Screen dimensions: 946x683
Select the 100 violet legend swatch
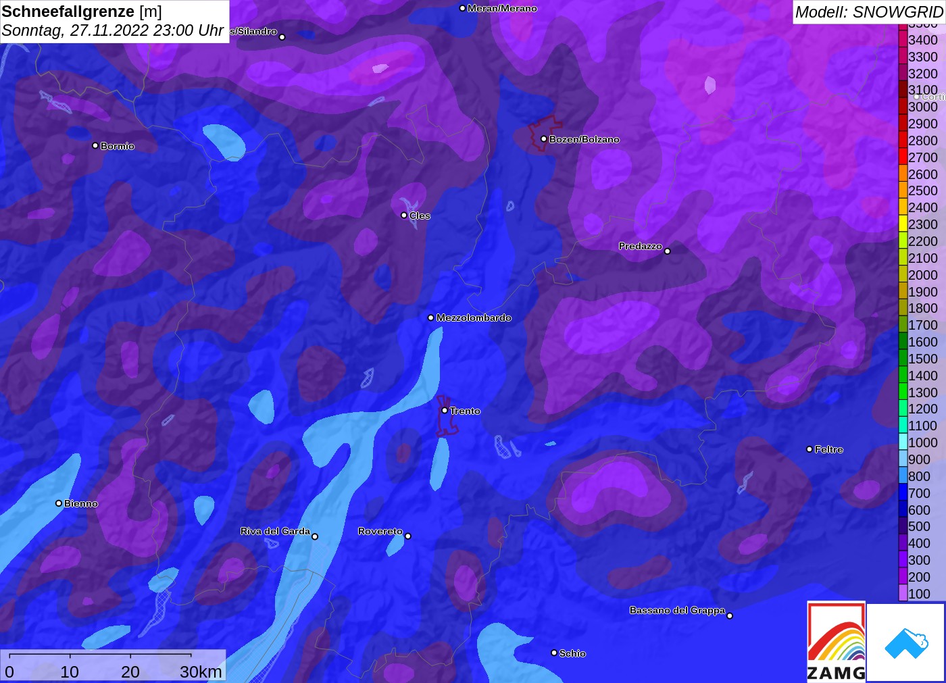903,593
